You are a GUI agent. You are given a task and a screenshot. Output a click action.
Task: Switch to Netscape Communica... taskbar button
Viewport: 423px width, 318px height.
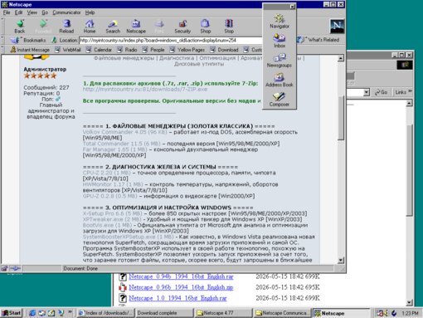[282, 313]
